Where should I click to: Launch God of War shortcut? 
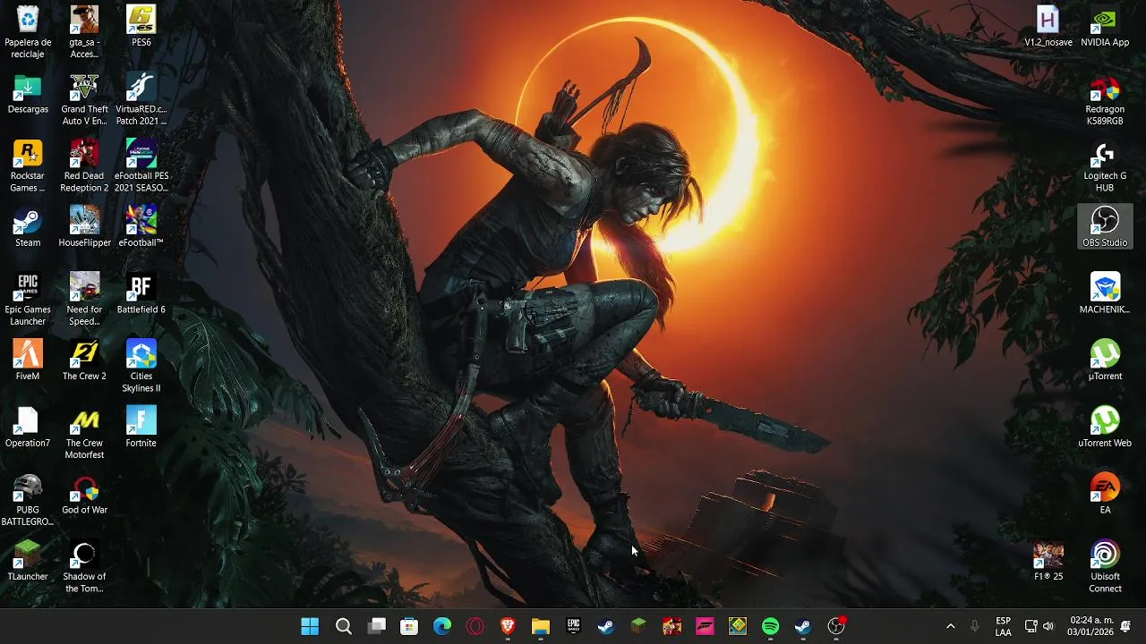(x=84, y=495)
